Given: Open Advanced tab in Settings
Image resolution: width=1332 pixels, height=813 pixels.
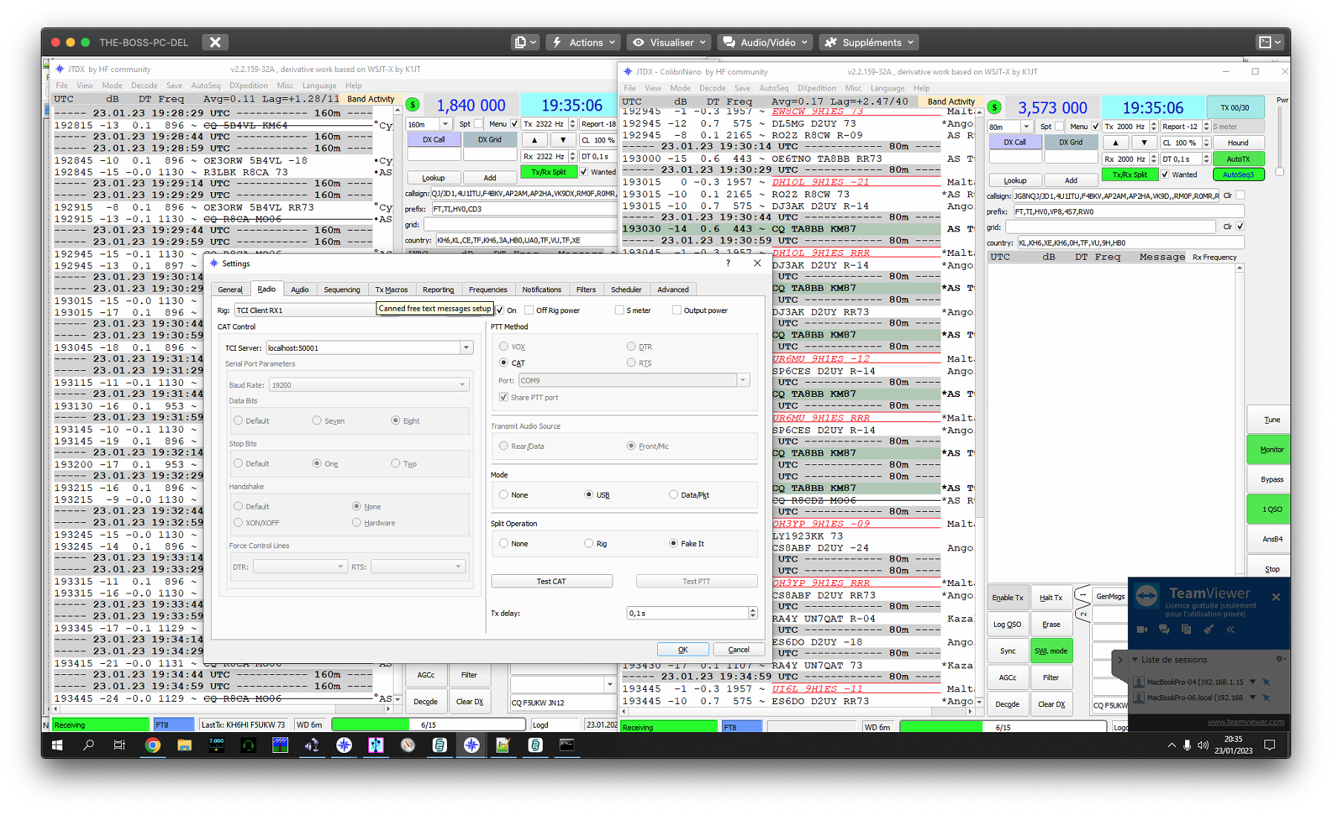Looking at the screenshot, I should (x=673, y=289).
